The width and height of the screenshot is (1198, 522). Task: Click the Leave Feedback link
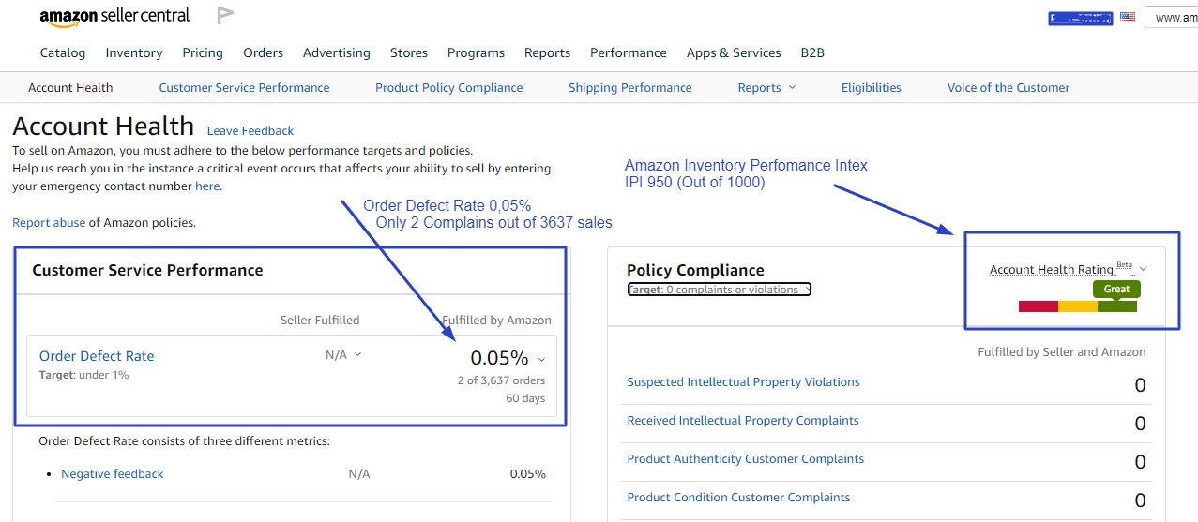[x=250, y=130]
